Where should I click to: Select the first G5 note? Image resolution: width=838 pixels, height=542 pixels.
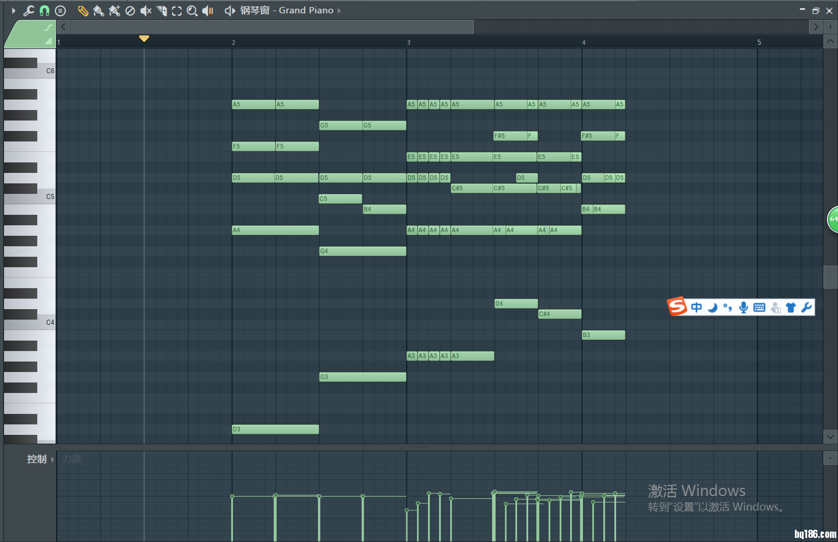tap(341, 125)
